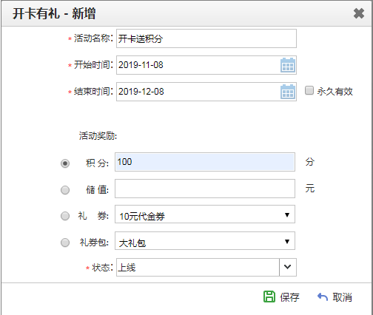Select the 礼券 reward radio button

click(65, 216)
